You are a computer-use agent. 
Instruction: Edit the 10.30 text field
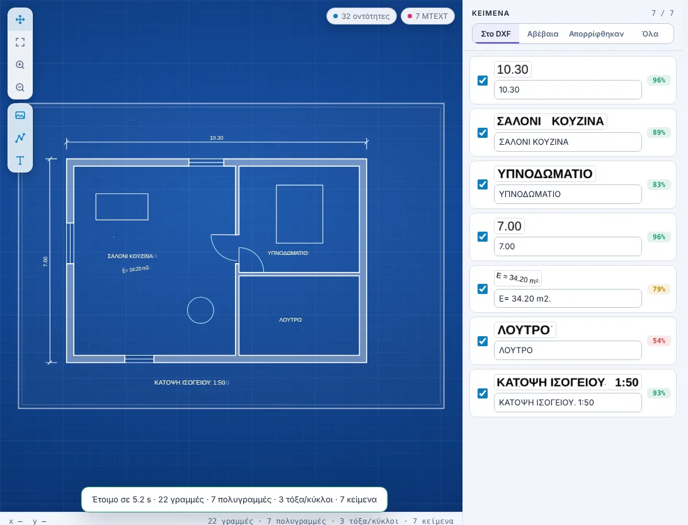pyautogui.click(x=568, y=90)
